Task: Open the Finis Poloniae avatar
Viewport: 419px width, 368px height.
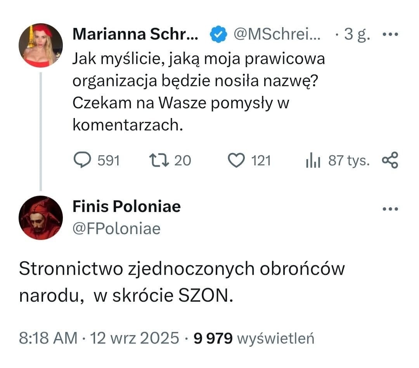Action: [x=40, y=217]
